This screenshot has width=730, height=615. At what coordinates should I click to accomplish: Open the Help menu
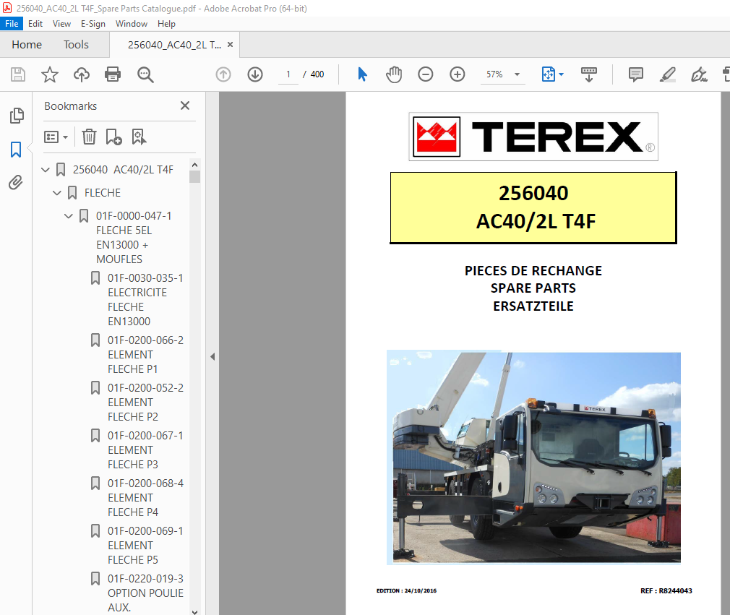tap(166, 24)
